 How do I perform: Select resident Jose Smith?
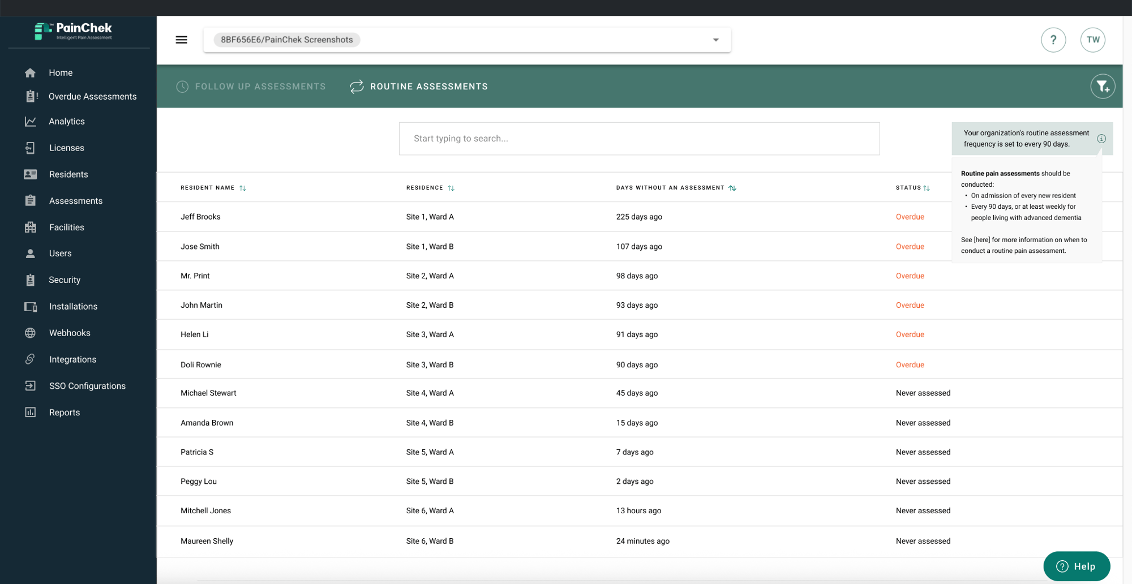[x=200, y=247]
